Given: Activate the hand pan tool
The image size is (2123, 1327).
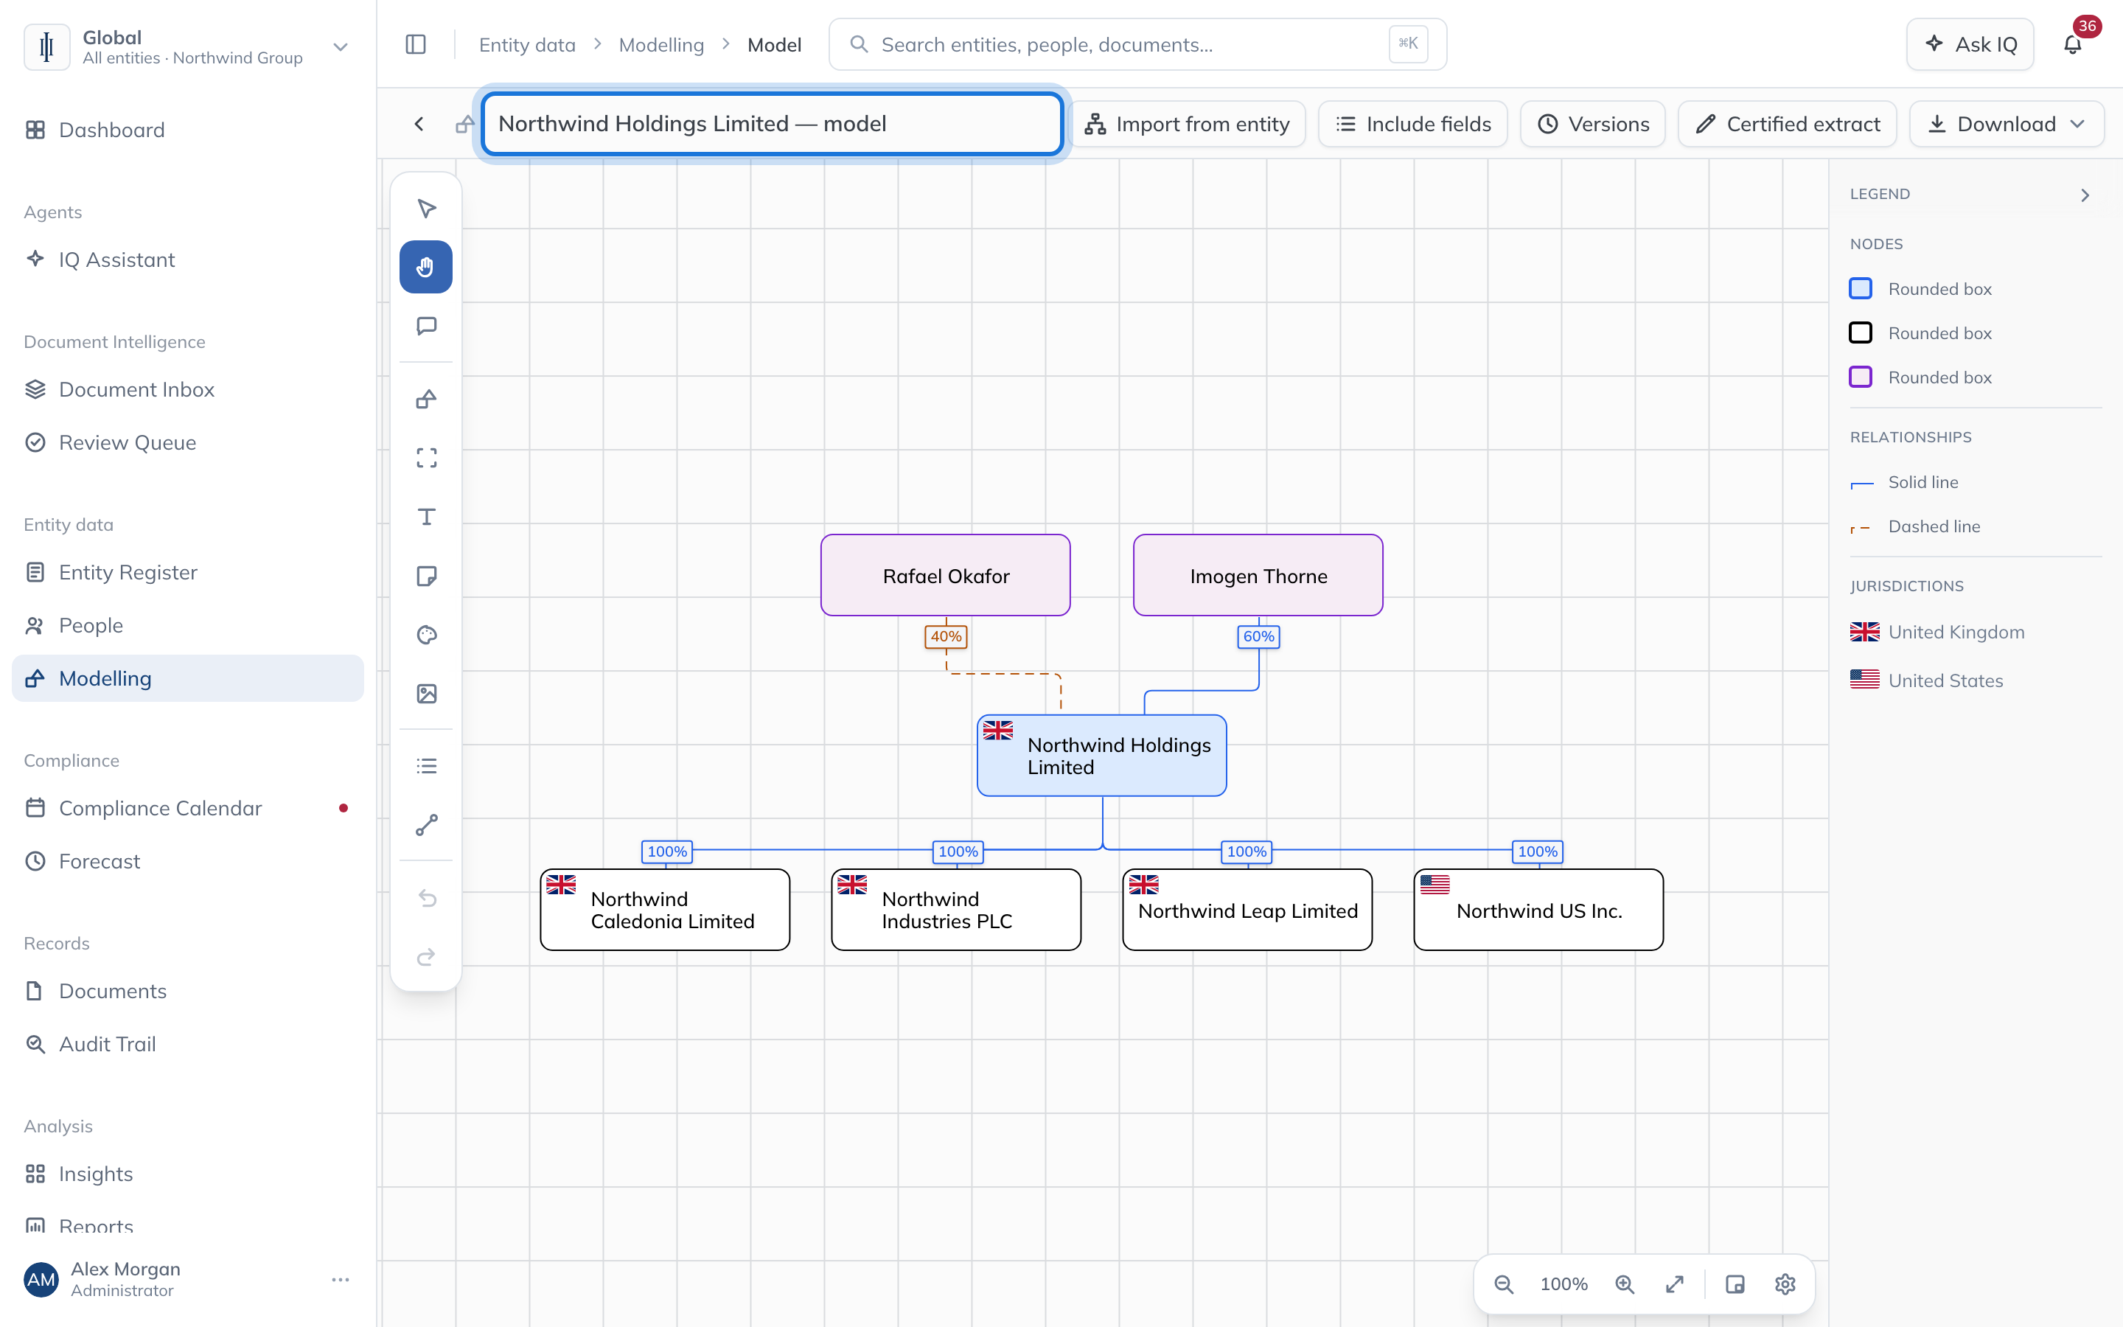Looking at the screenshot, I should pyautogui.click(x=426, y=267).
